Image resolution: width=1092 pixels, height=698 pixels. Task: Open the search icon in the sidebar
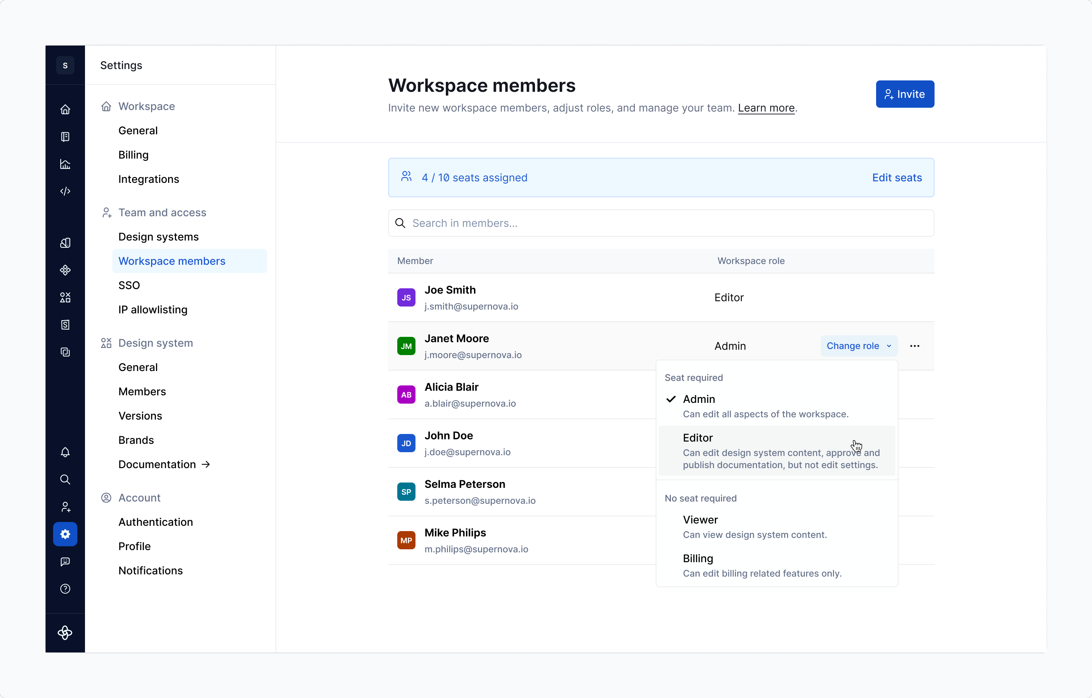pyautogui.click(x=65, y=479)
